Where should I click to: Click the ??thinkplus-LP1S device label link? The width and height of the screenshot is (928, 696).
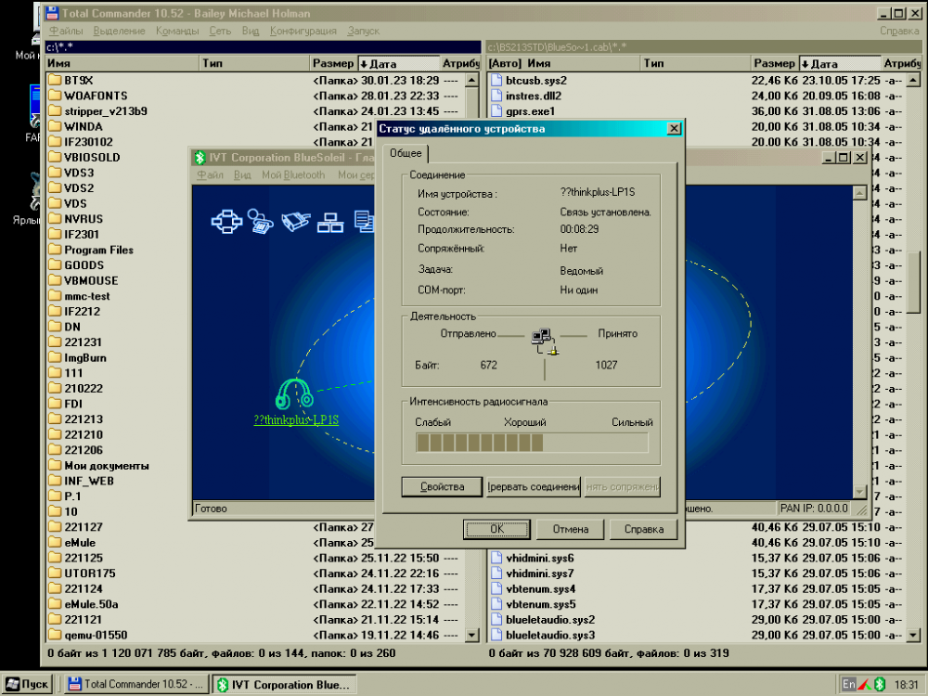coord(296,419)
